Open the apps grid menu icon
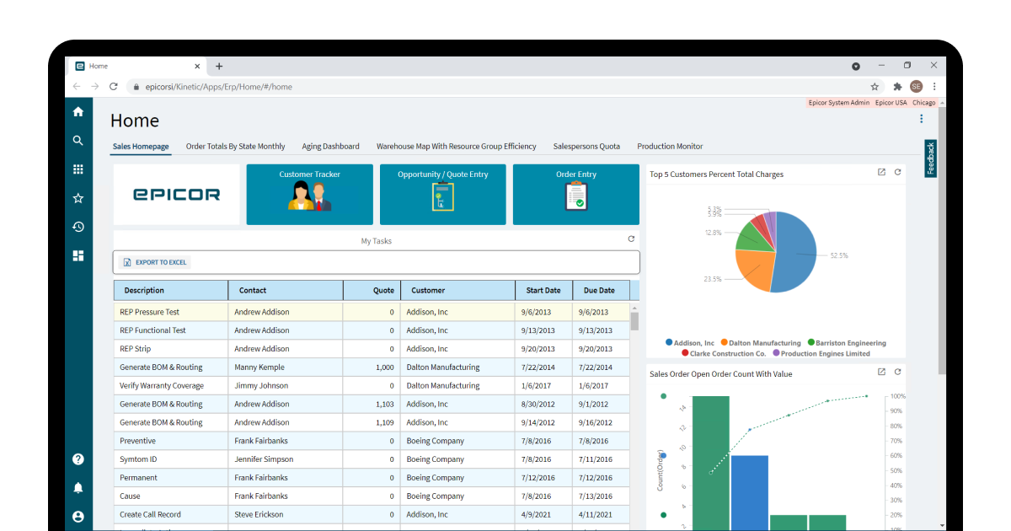The width and height of the screenshot is (1011, 531). [x=78, y=169]
